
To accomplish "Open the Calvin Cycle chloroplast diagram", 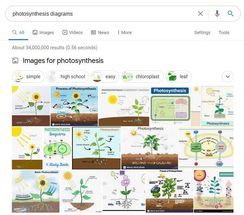I will coord(206,148).
